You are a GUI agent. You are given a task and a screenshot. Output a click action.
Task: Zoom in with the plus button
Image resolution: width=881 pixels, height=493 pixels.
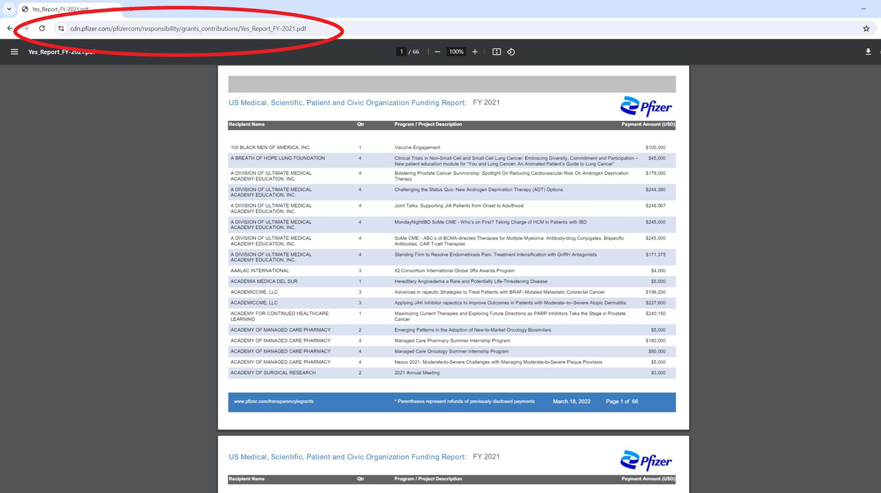[x=475, y=52]
